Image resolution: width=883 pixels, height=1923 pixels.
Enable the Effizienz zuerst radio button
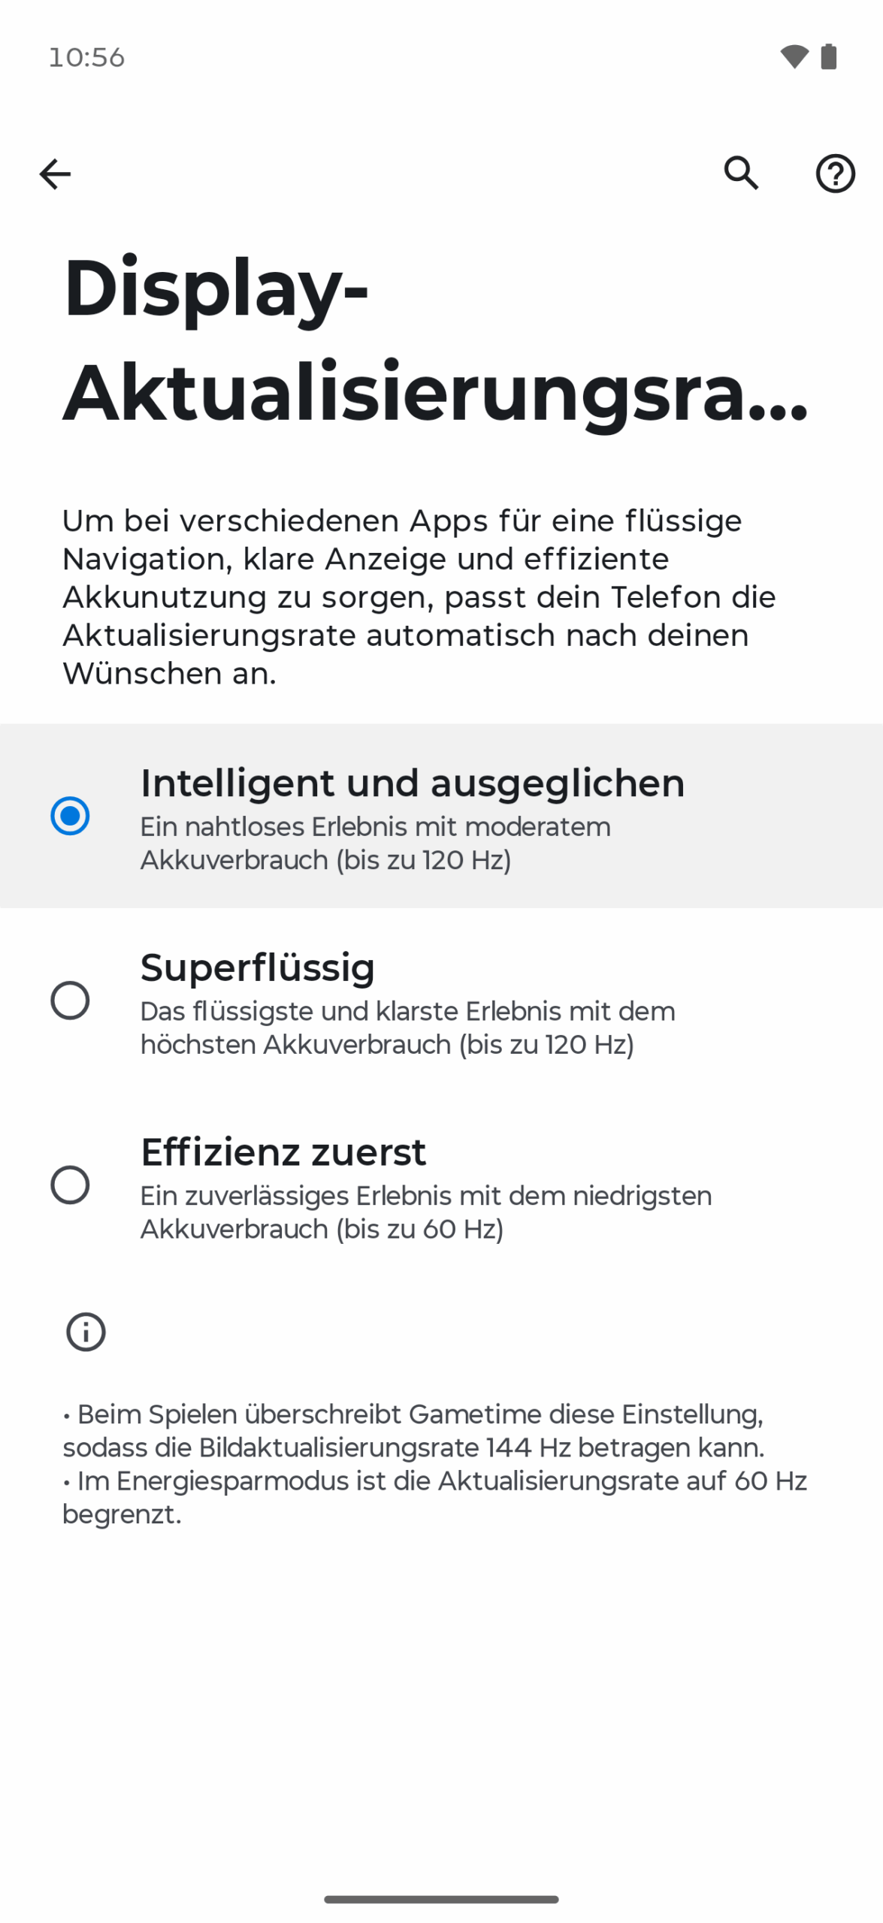coord(70,1185)
